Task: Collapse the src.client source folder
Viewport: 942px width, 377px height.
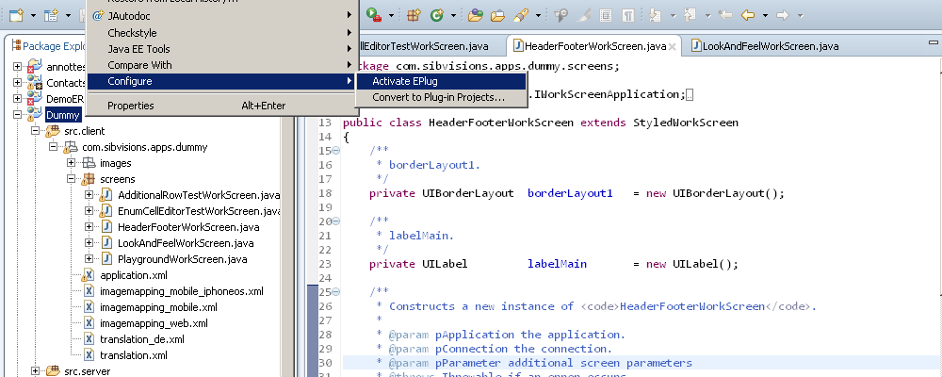Action: (x=35, y=131)
